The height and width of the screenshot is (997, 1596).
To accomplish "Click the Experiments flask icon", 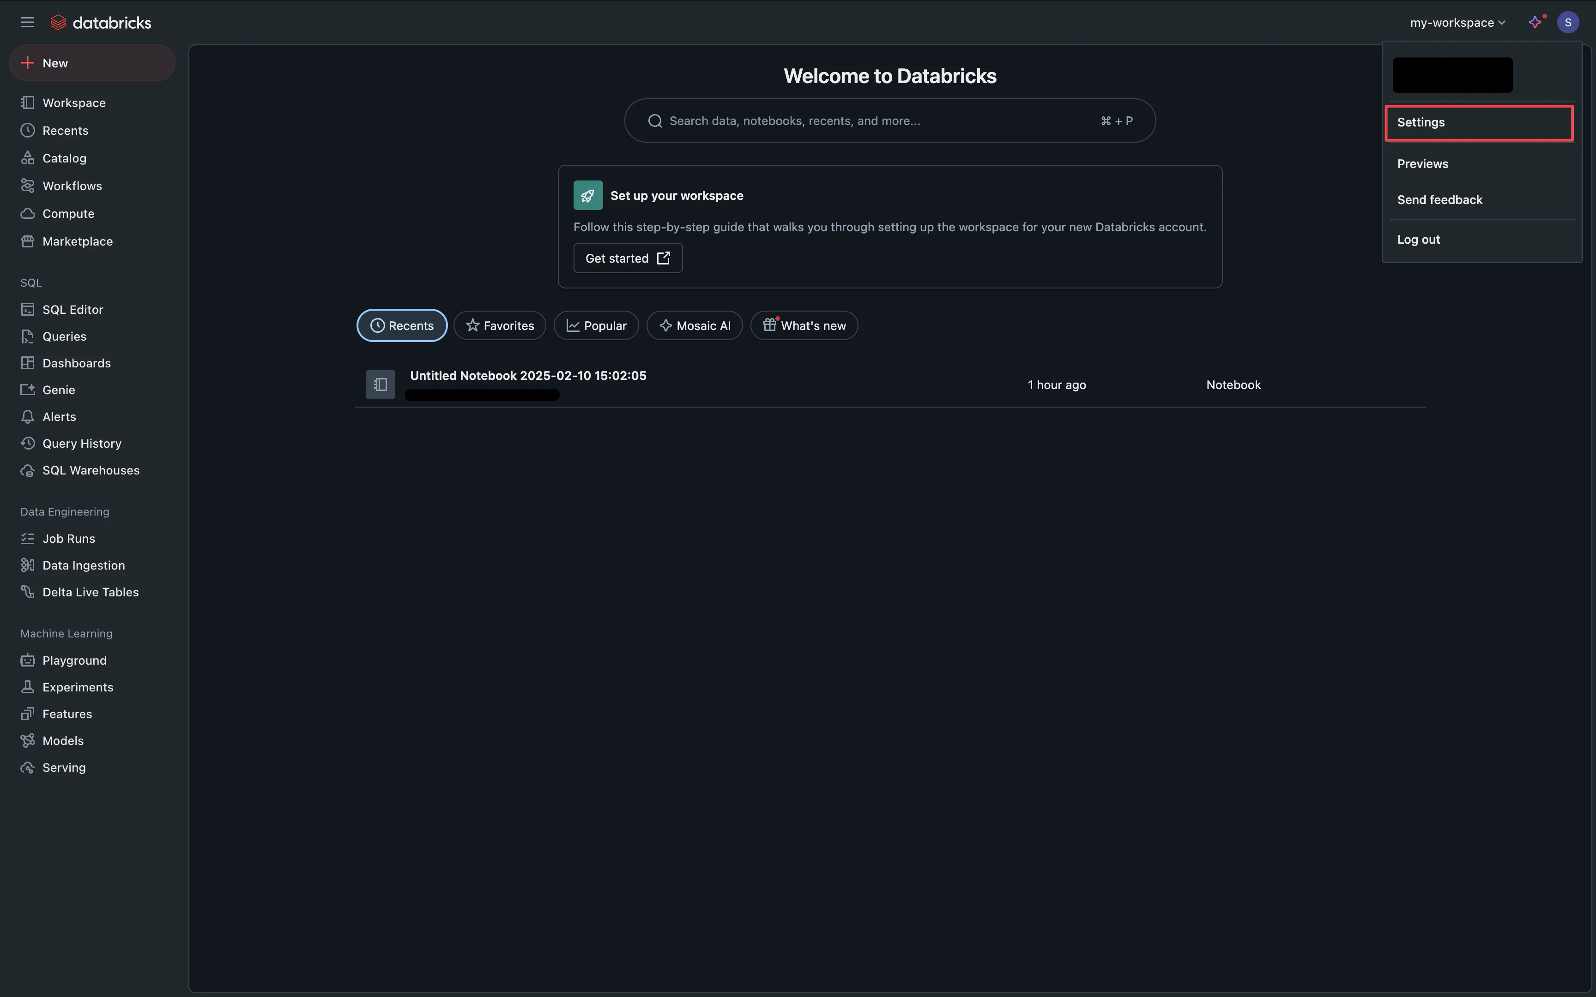I will (x=28, y=687).
